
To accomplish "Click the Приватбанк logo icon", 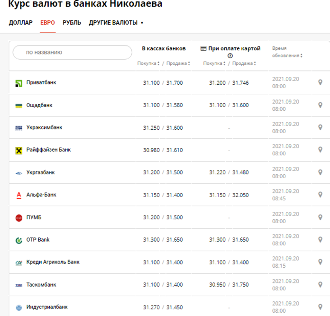I will coord(19,83).
